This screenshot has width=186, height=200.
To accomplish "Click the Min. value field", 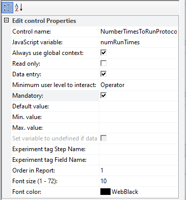I will [x=139, y=117].
